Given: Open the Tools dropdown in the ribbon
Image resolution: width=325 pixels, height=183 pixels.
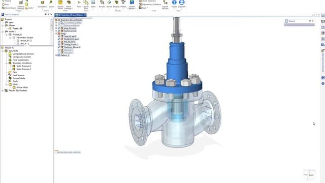Looking at the screenshot, I should click(143, 8).
